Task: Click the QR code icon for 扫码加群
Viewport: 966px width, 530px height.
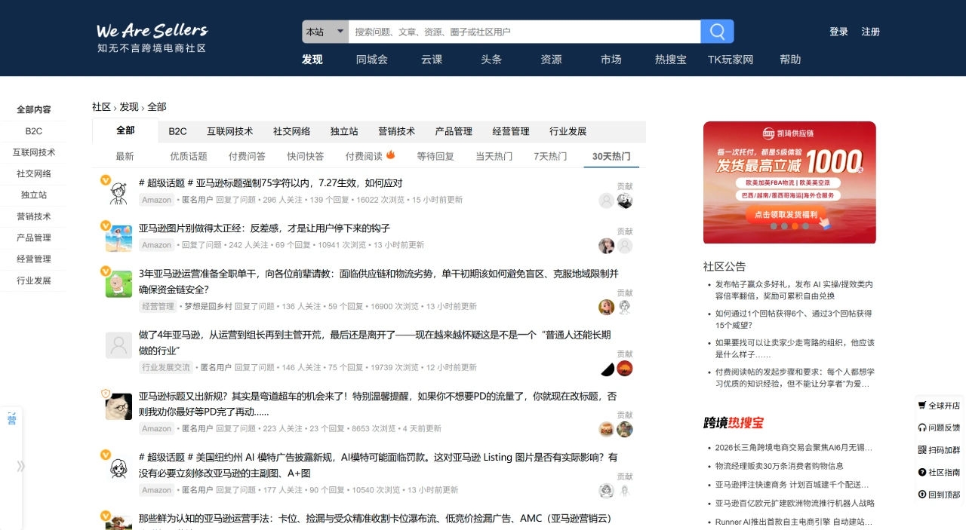Action: tap(922, 450)
